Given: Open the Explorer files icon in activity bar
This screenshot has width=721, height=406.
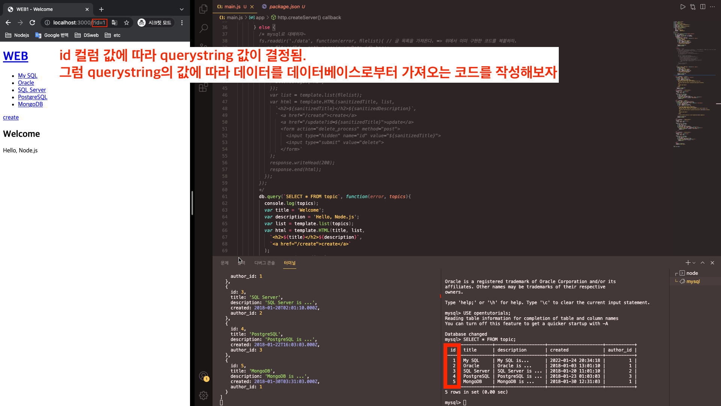Looking at the screenshot, I should (x=203, y=9).
